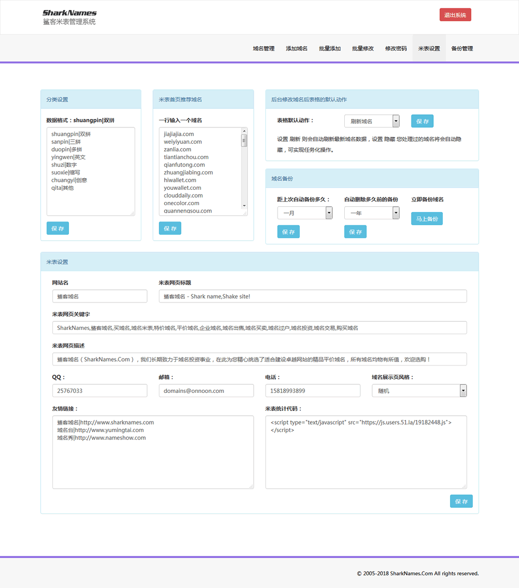Click the resize grip of 友情链接 textarea
Image resolution: width=519 pixels, height=588 pixels.
[251, 486]
